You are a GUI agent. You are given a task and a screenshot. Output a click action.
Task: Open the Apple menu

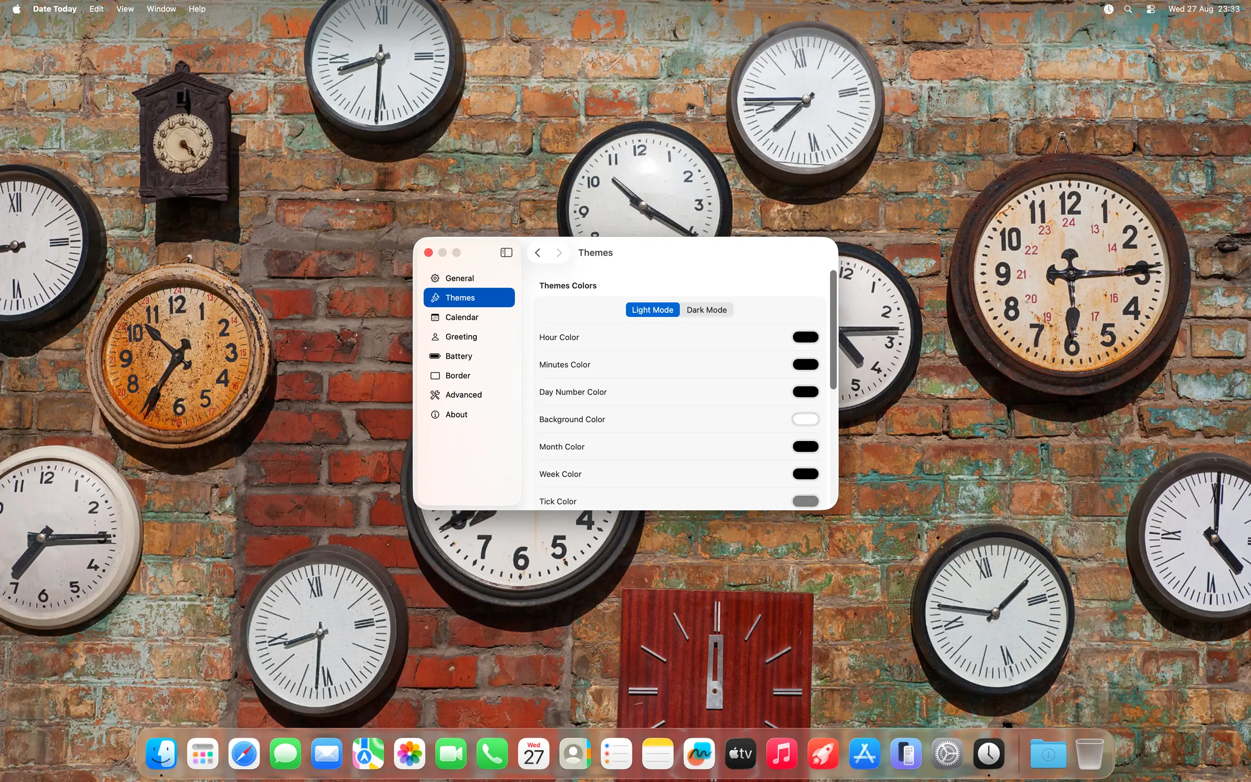pos(16,9)
